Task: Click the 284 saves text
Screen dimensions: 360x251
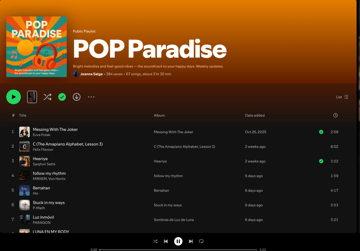Action: pos(114,74)
